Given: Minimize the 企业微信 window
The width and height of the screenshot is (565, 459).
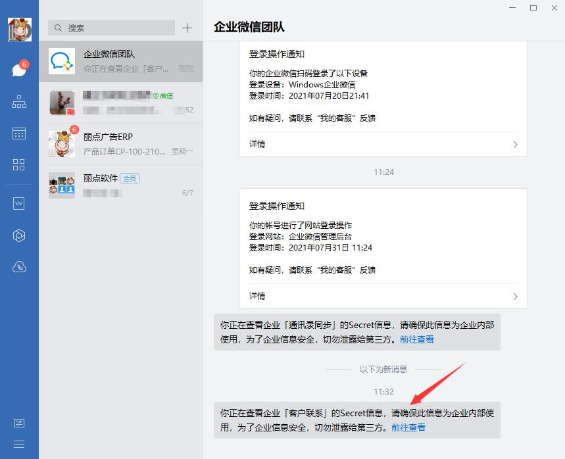Looking at the screenshot, I should (512, 8).
